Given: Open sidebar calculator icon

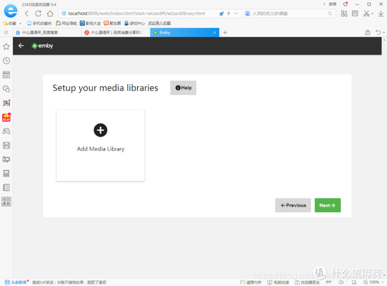Looking at the screenshot, I should [6, 173].
